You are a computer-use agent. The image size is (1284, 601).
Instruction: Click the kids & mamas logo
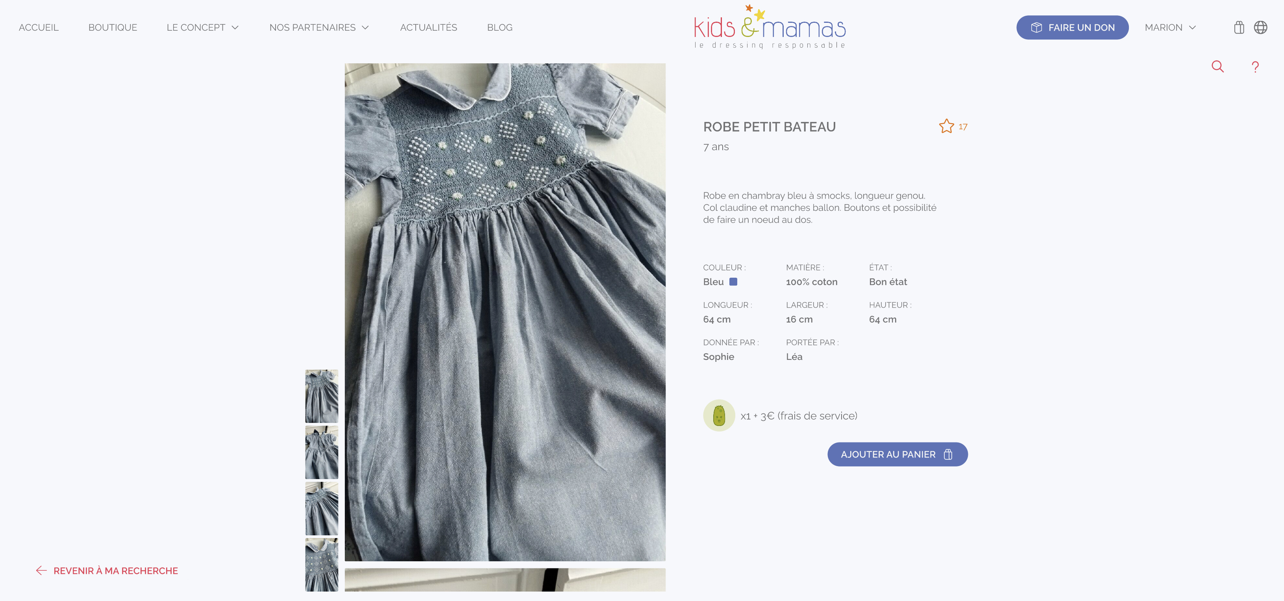coord(769,28)
